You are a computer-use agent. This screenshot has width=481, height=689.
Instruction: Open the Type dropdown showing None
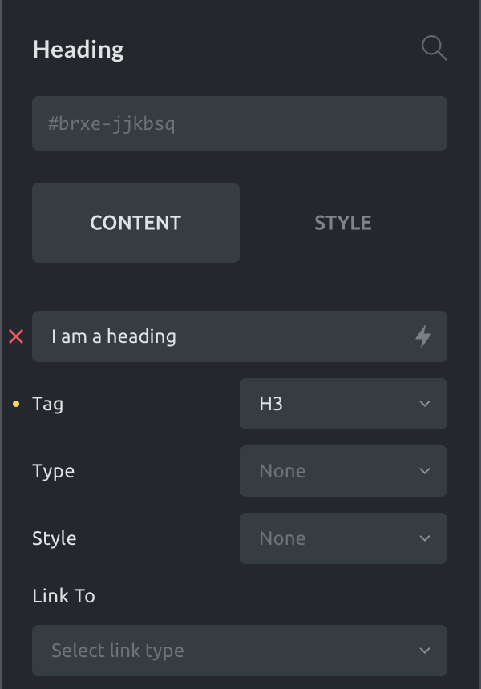point(343,471)
